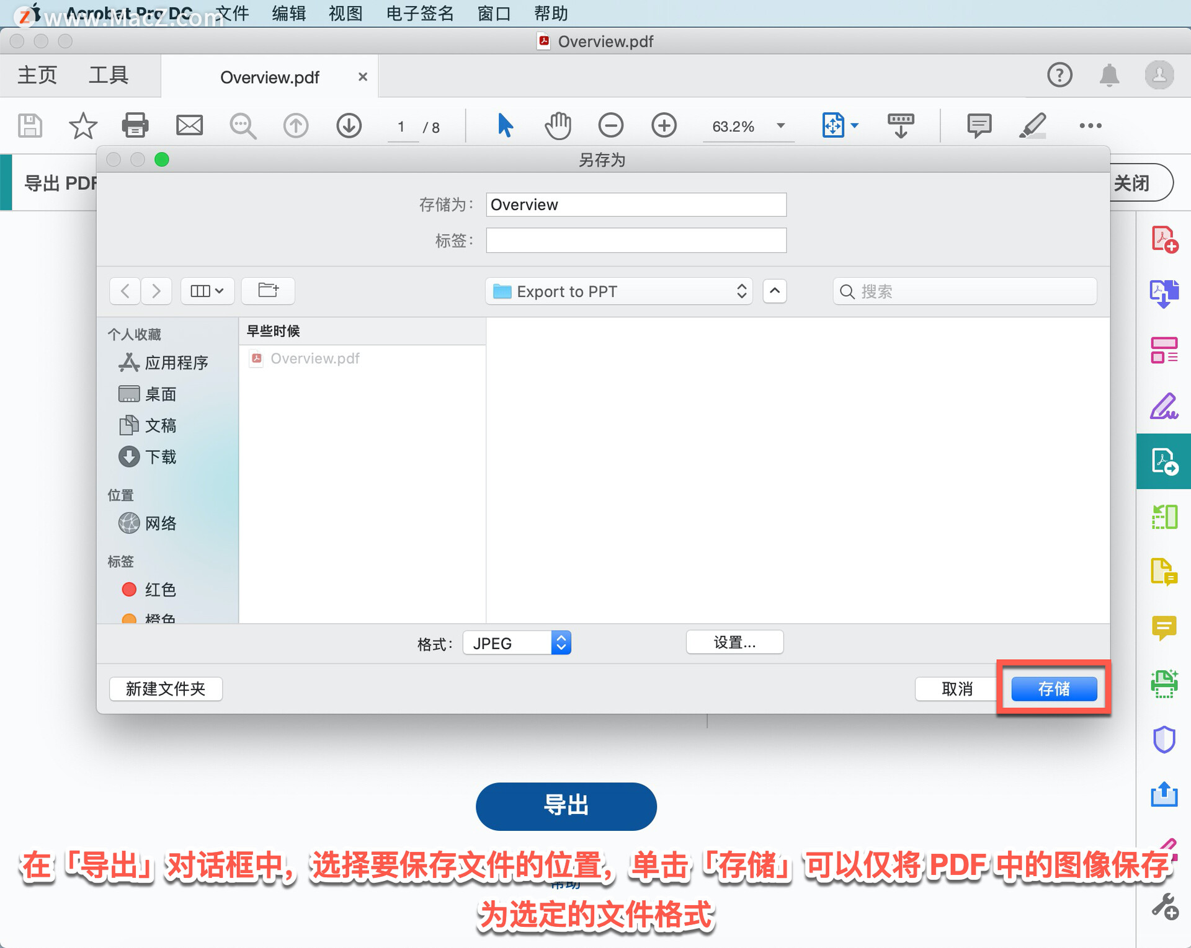Image resolution: width=1191 pixels, height=948 pixels.
Task: Click the print icon in toolbar
Action: (x=135, y=126)
